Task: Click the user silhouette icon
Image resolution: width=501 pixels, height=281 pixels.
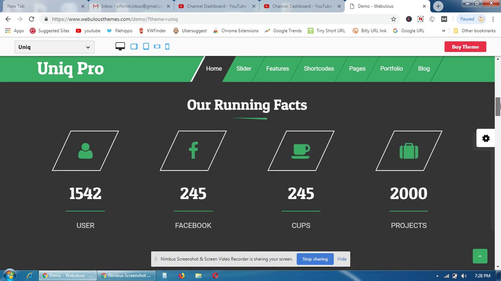Action: 85,151
